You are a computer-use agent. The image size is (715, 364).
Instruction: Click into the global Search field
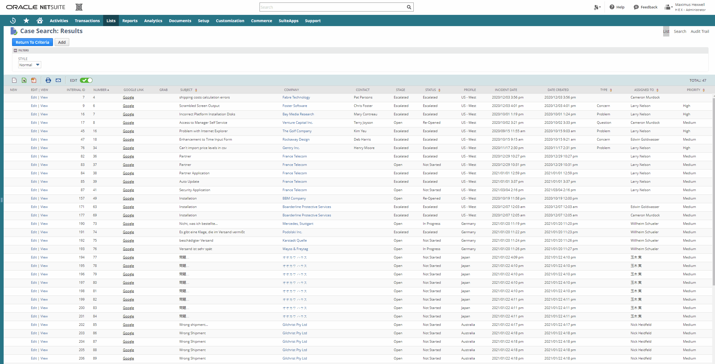click(333, 7)
